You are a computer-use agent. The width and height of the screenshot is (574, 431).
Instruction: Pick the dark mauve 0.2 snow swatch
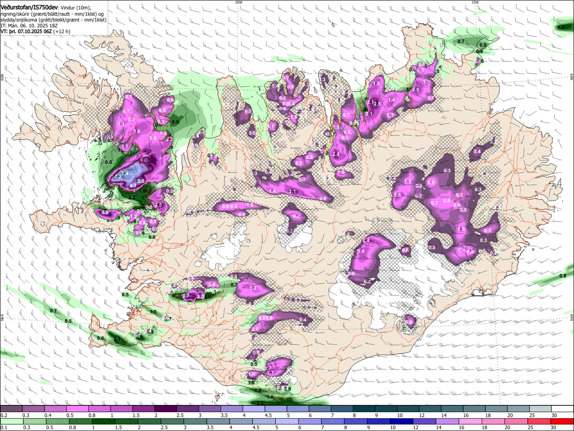(x=11, y=409)
